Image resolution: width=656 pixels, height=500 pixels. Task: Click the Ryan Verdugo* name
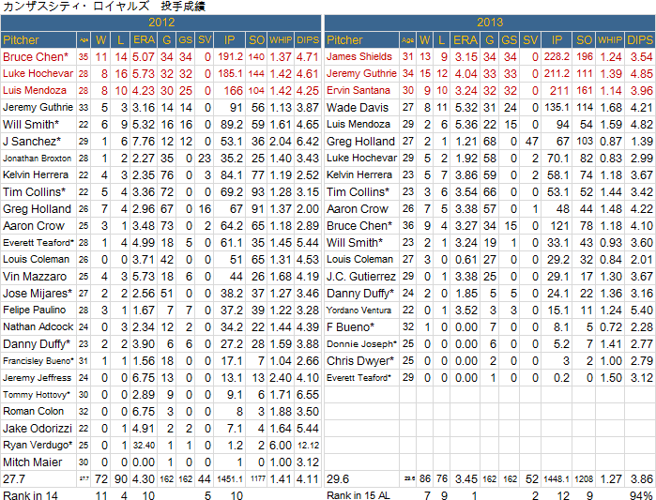38,445
